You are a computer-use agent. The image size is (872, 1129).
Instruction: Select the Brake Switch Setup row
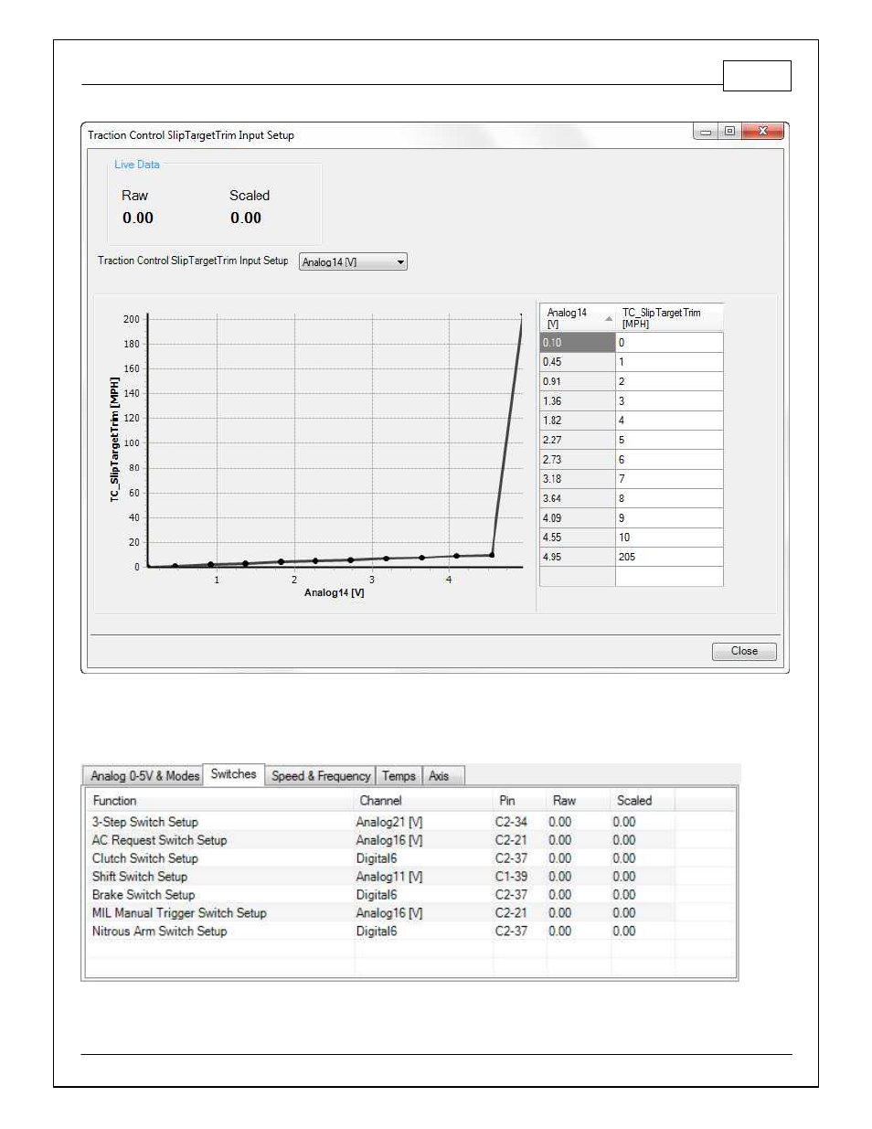pyautogui.click(x=409, y=895)
